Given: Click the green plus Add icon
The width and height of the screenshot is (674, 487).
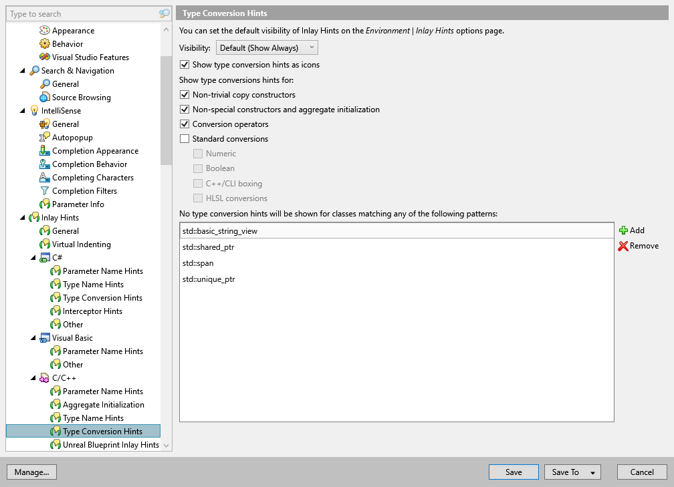Looking at the screenshot, I should (623, 230).
